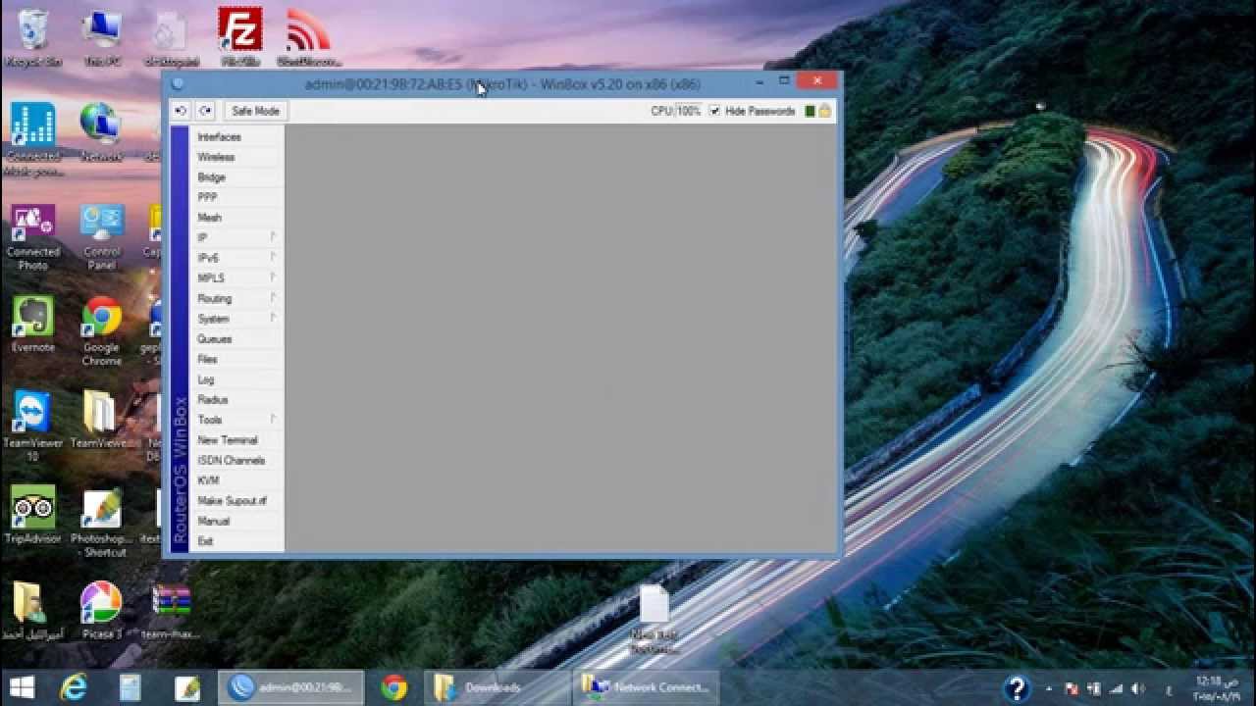The height and width of the screenshot is (706, 1256).
Task: Expand the IP submenu
Action: pyautogui.click(x=236, y=237)
